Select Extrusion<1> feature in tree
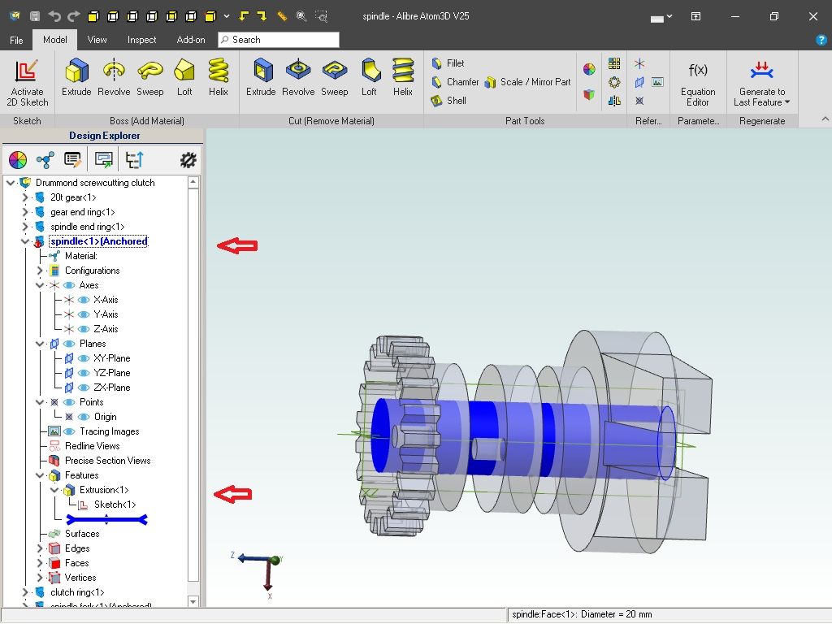 [x=104, y=490]
